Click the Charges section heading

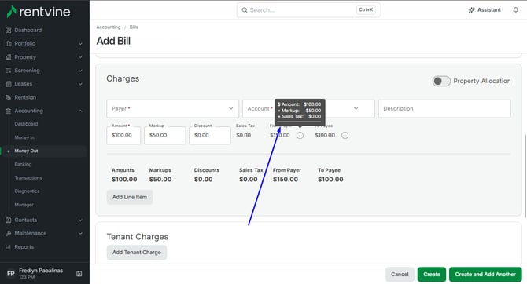pos(123,78)
